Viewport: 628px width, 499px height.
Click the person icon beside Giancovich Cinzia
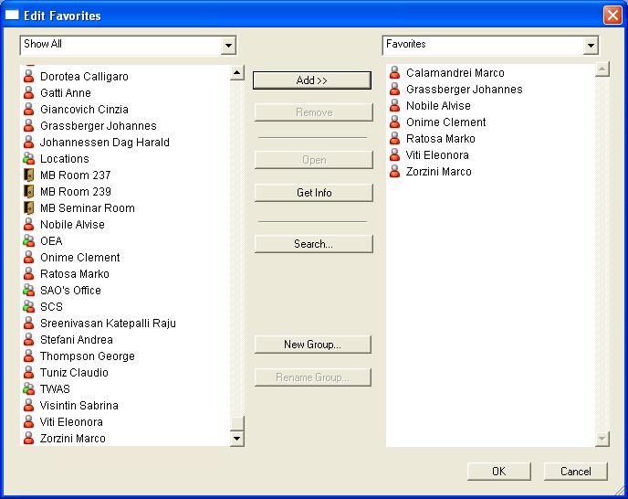click(x=29, y=109)
